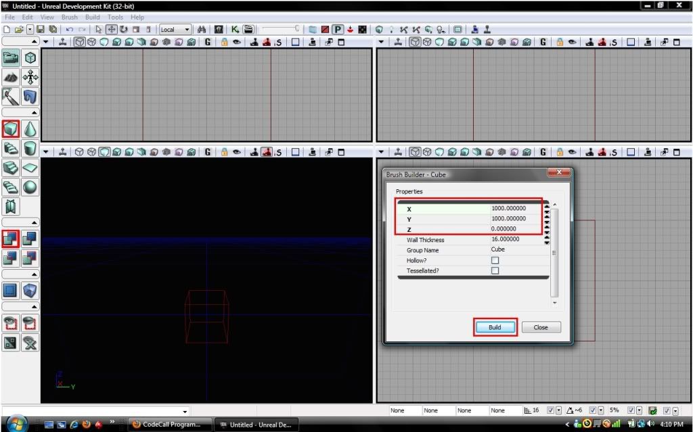
Task: Toggle drag grid snapping checkbox in the status bar
Action: coord(551,410)
